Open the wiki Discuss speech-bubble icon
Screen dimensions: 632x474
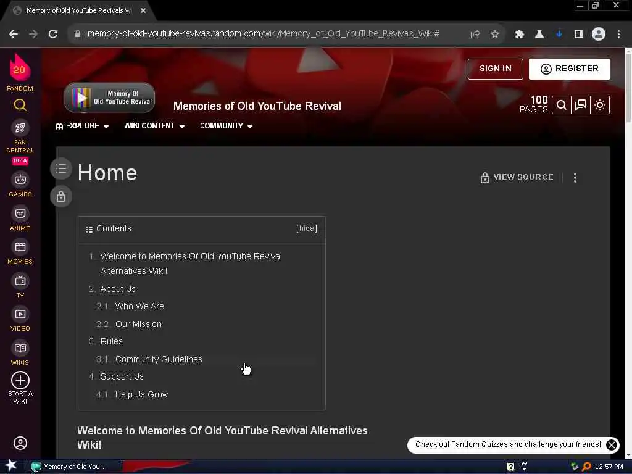[581, 105]
